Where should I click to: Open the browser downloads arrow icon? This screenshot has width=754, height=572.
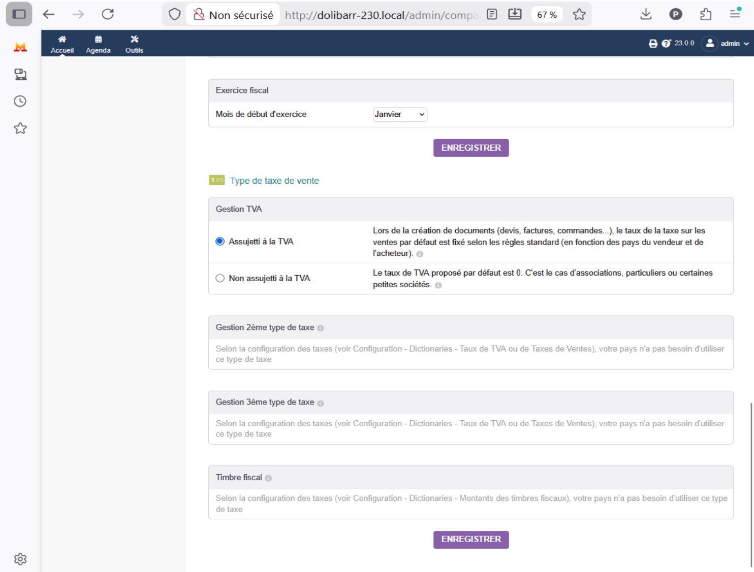(x=646, y=14)
